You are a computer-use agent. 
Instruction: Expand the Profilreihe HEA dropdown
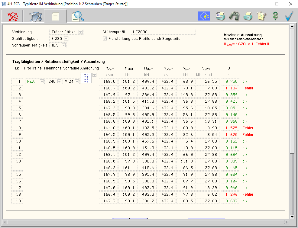41,81
